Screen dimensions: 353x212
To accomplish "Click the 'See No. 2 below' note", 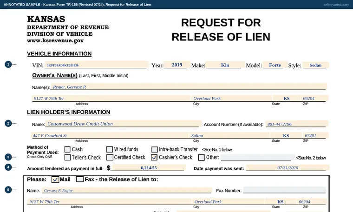I will pos(311,158).
